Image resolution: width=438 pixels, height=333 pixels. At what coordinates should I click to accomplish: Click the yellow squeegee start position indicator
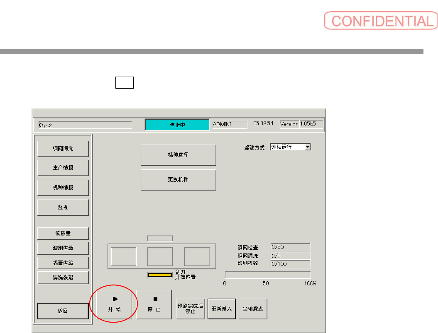click(160, 275)
